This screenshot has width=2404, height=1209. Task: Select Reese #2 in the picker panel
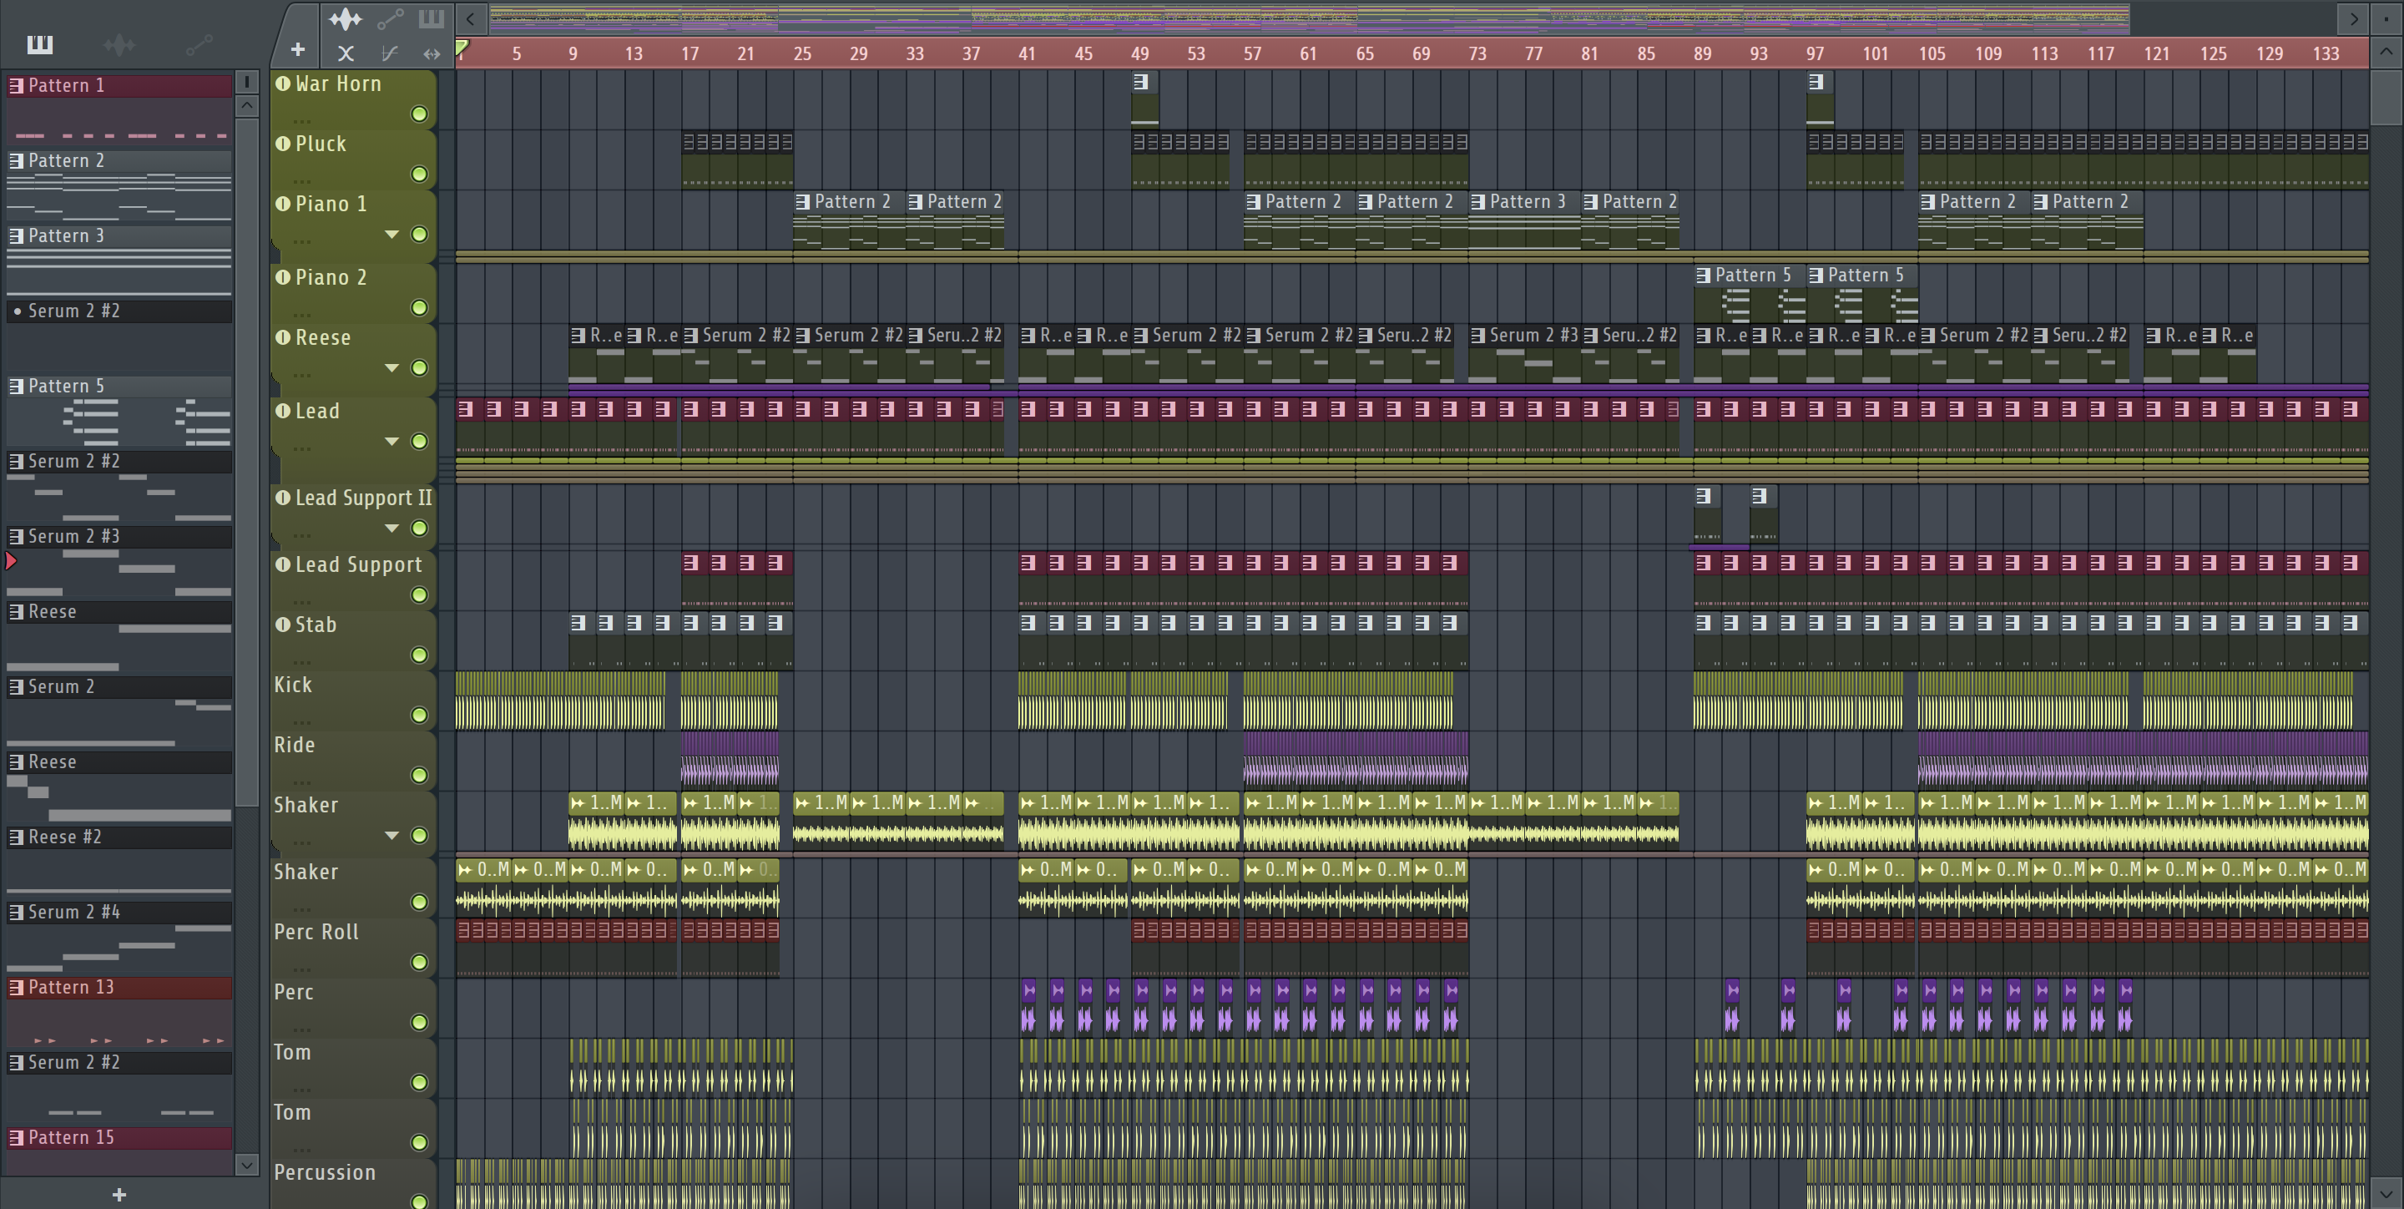pos(119,837)
